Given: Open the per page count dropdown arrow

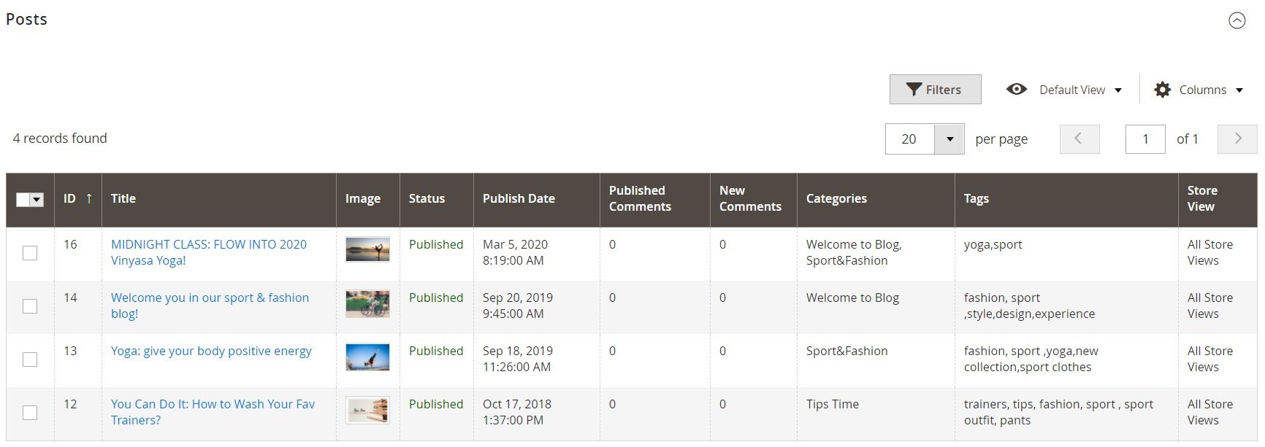Looking at the screenshot, I should 949,139.
